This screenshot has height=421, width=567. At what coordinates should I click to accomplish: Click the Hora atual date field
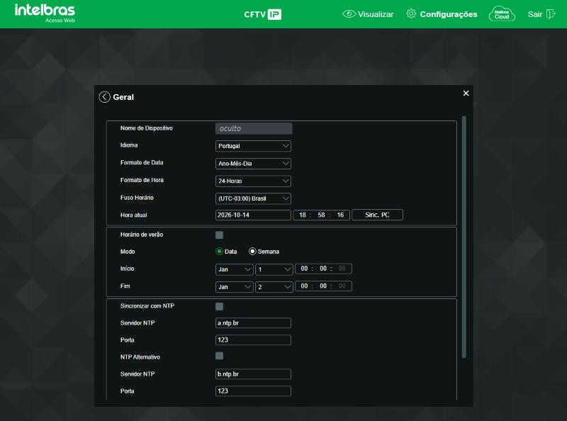[x=253, y=215]
